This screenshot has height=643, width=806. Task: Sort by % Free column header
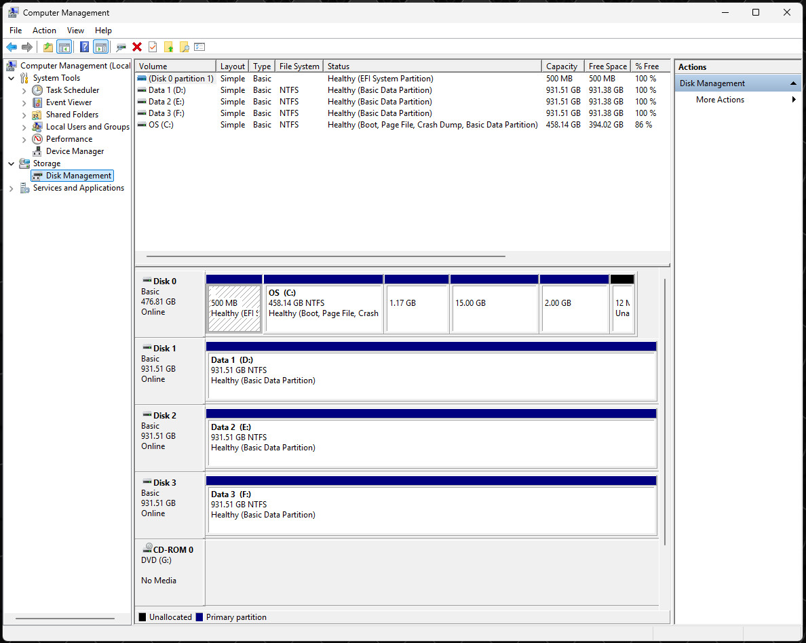tap(650, 66)
